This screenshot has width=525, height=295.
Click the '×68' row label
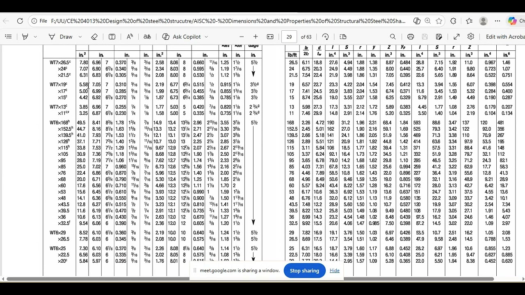pos(62,179)
